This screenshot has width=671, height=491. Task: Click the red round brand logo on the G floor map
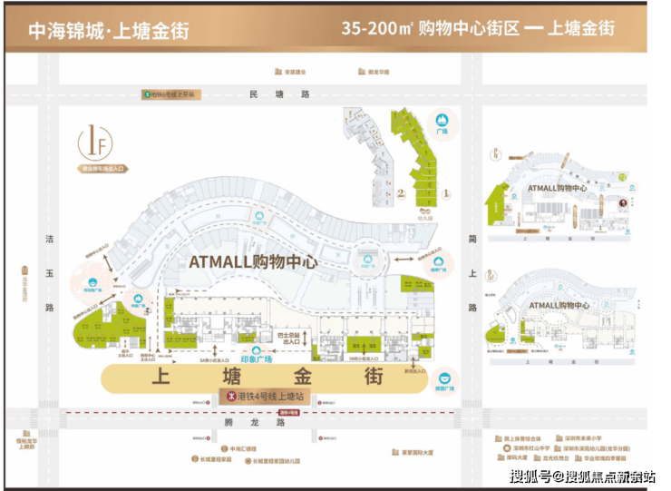point(623,202)
